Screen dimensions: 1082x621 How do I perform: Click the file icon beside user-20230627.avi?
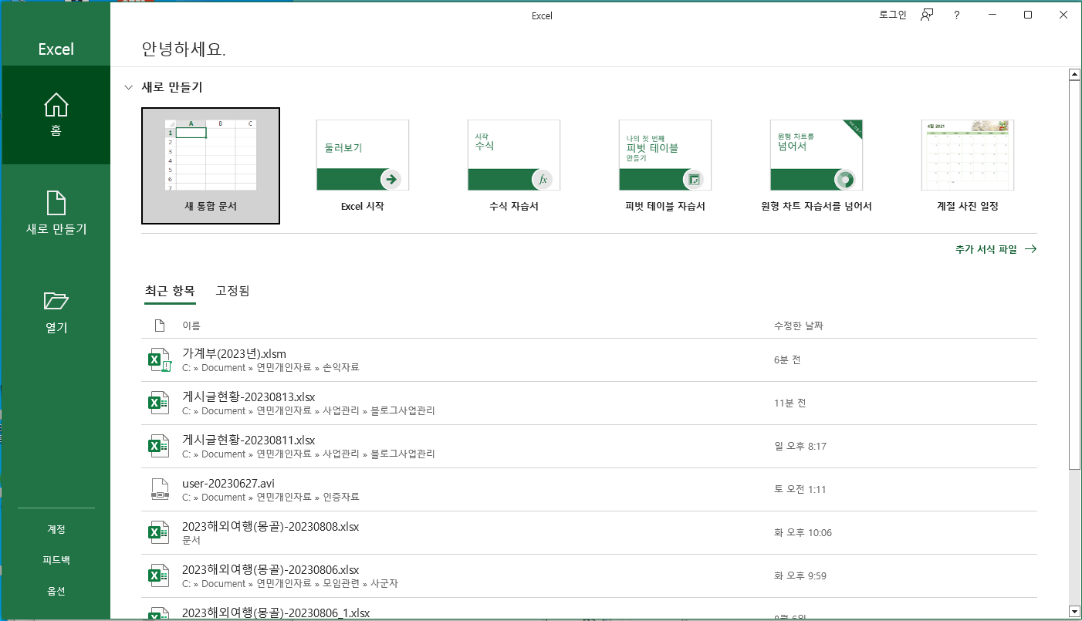point(159,490)
